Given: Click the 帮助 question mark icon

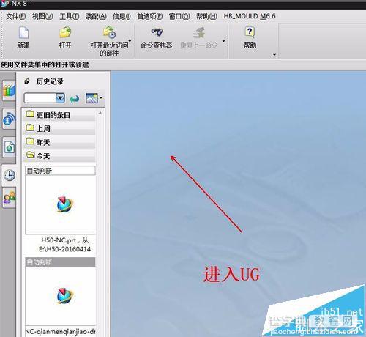Looking at the screenshot, I should (x=250, y=32).
